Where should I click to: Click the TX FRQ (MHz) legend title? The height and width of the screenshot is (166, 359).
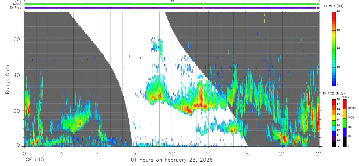333,93
